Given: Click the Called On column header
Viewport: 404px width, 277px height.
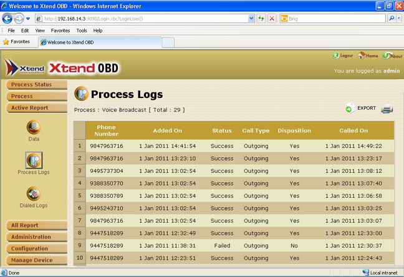Looking at the screenshot, I should pos(353,130).
